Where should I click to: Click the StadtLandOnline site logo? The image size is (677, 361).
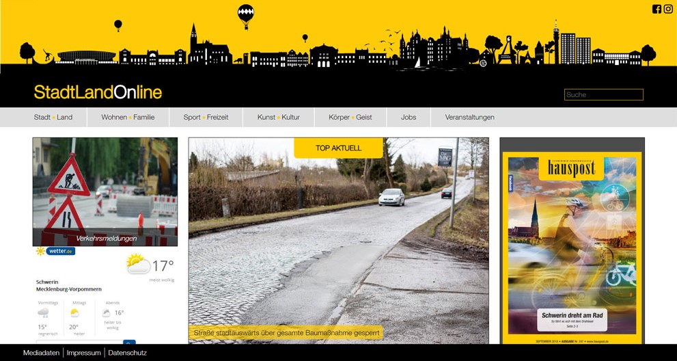(x=98, y=92)
